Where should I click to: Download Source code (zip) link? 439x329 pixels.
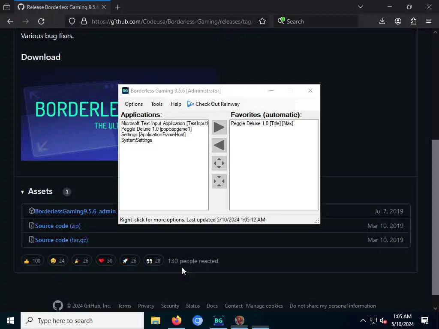58,226
